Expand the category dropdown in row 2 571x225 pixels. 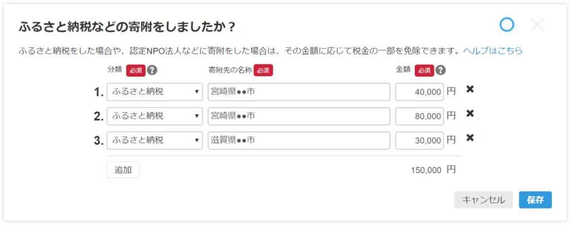tap(154, 116)
